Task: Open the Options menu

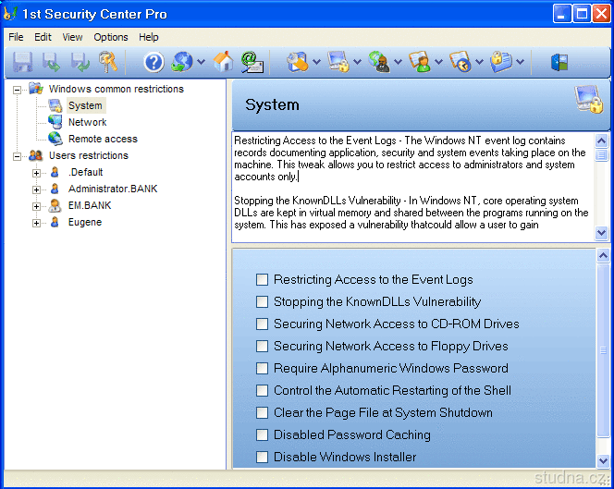Action: click(111, 37)
